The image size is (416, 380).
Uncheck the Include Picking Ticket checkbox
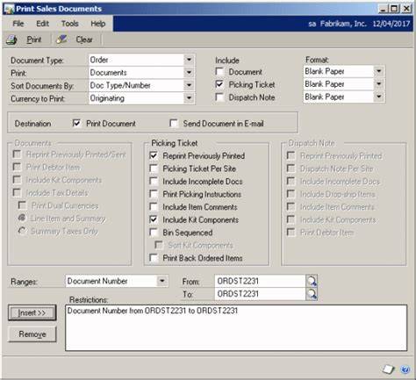219,84
